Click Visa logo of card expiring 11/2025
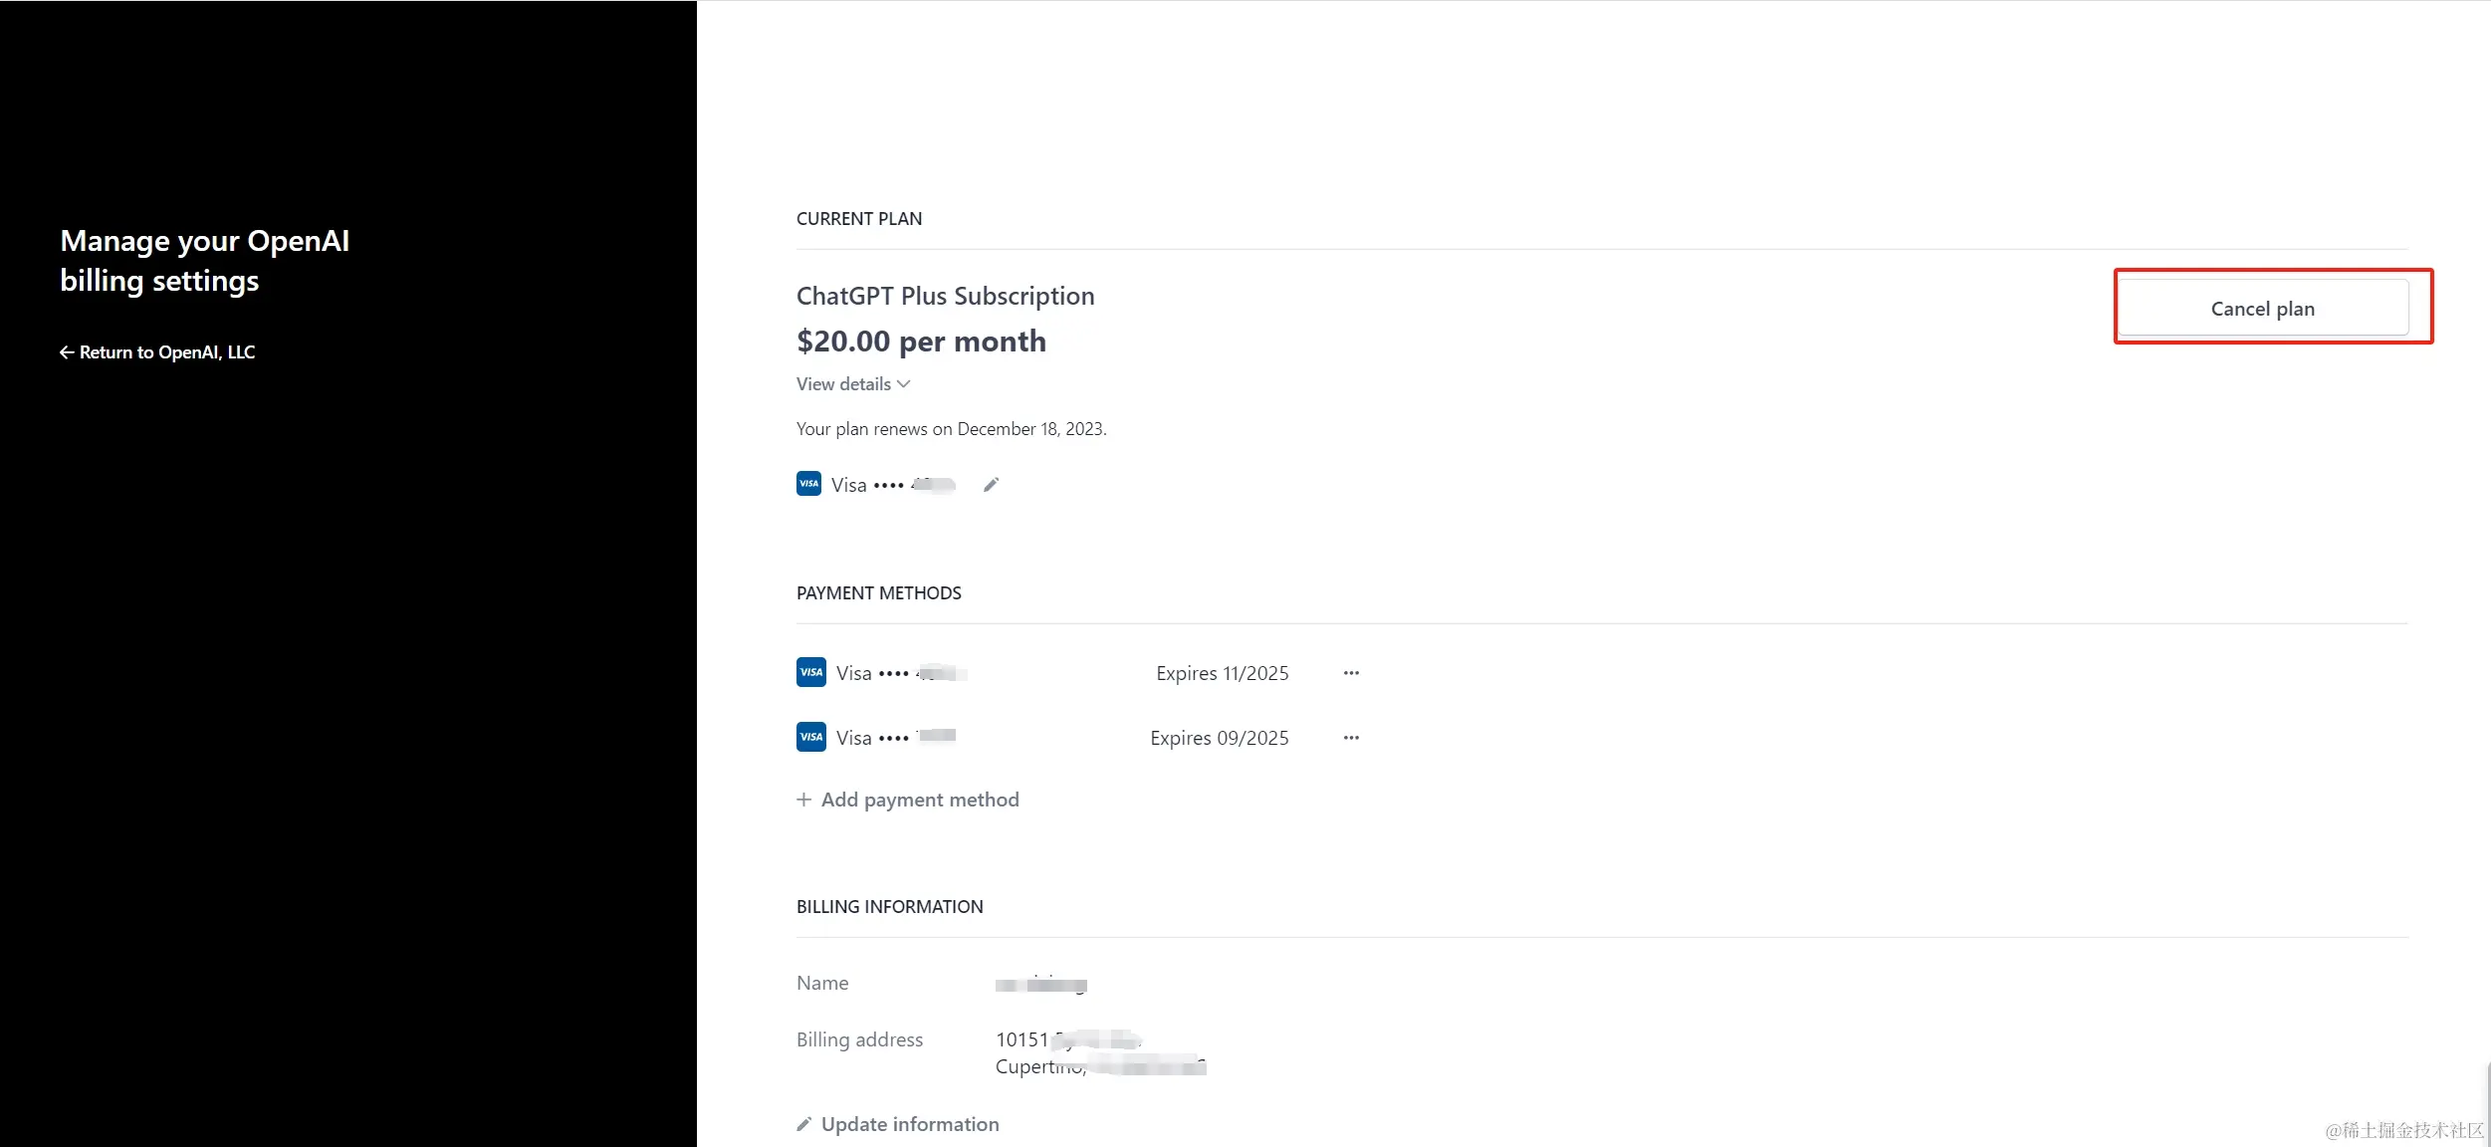The width and height of the screenshot is (2491, 1147). [811, 672]
